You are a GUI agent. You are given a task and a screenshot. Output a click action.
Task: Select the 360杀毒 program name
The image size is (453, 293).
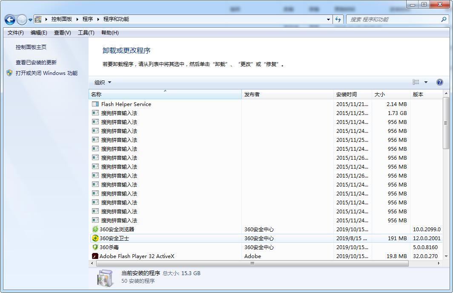(109, 247)
